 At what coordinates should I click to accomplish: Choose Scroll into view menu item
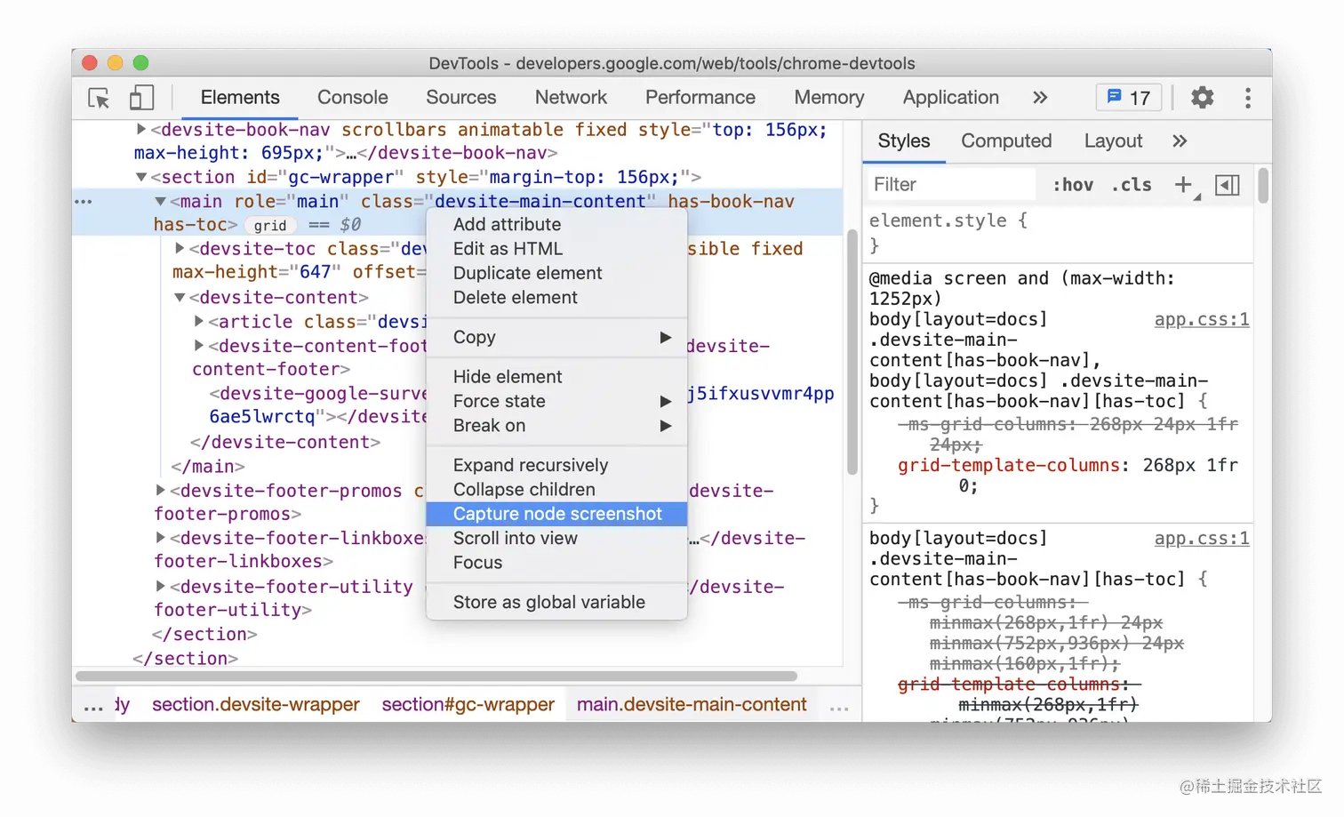[x=557, y=538]
